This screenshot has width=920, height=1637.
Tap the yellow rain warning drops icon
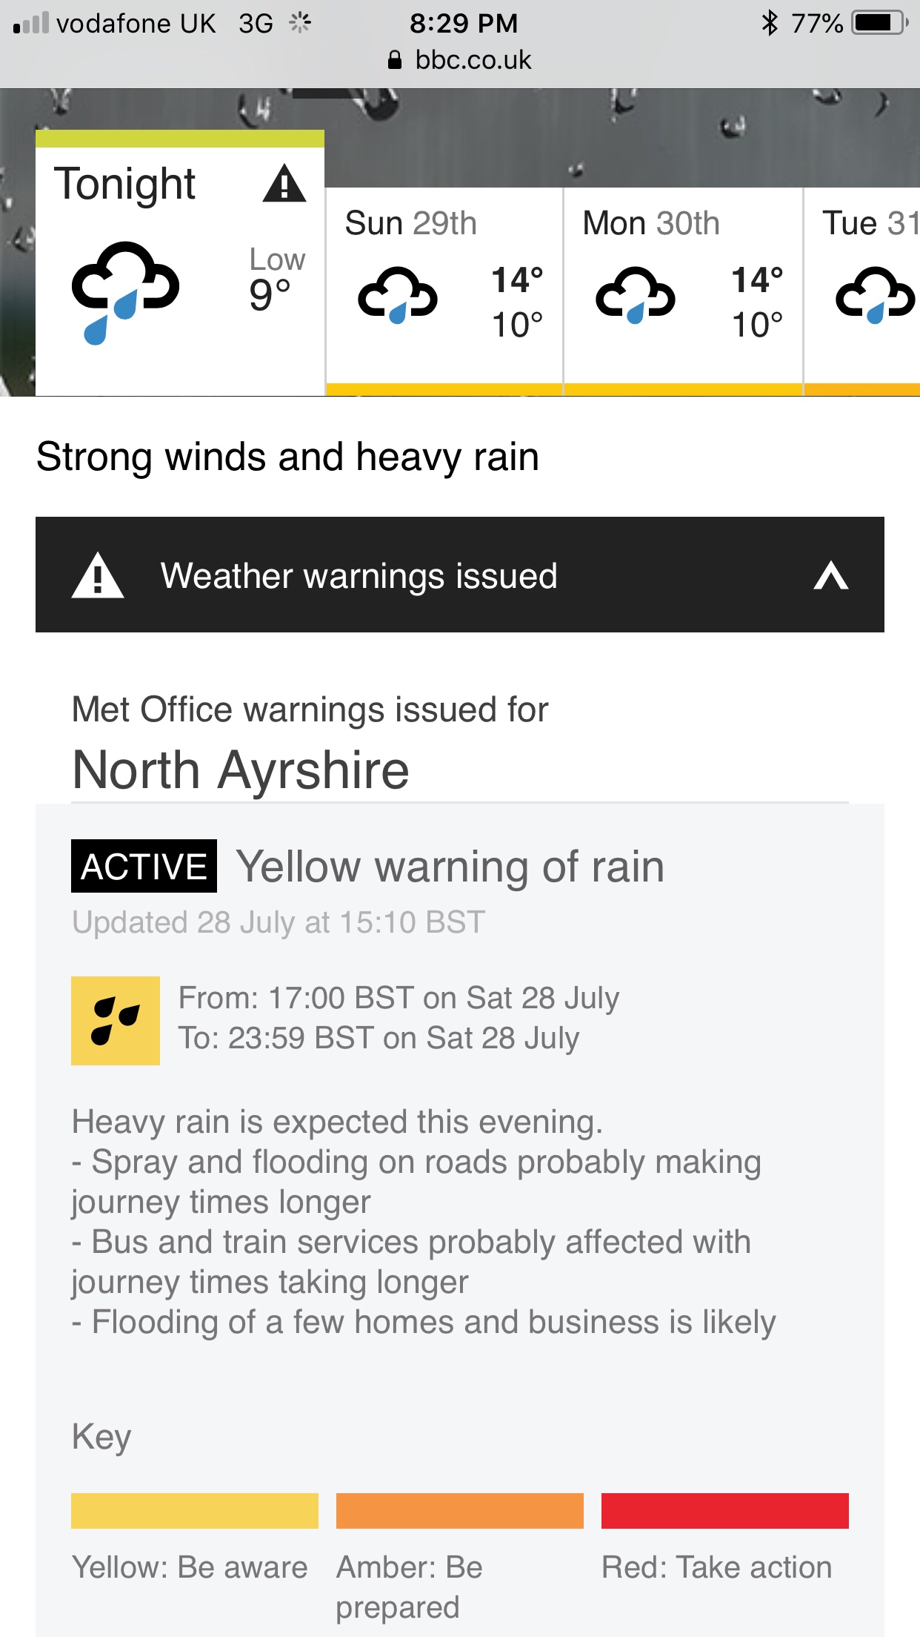click(x=116, y=1020)
